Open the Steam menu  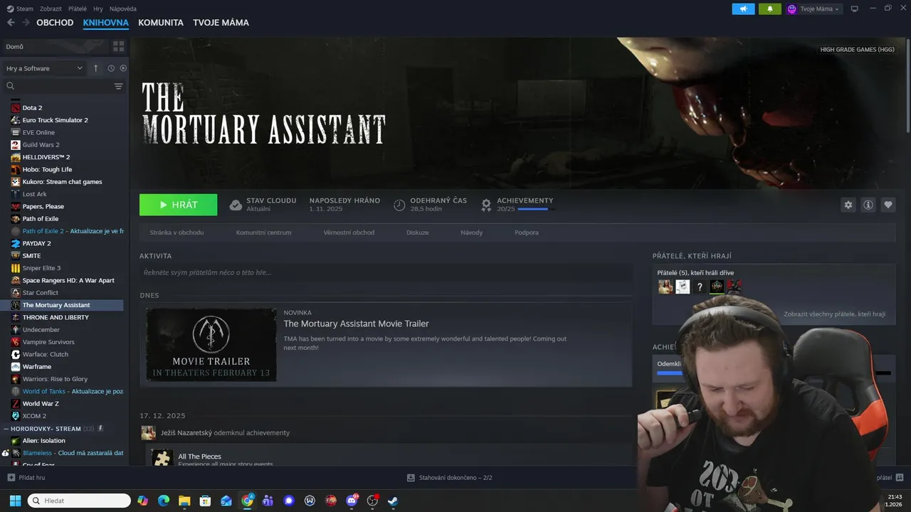[x=20, y=9]
